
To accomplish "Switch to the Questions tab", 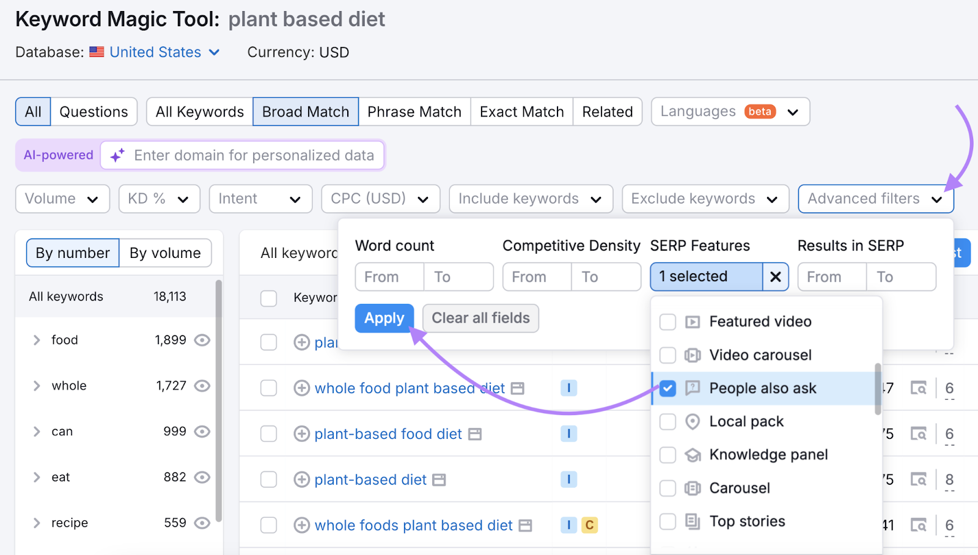I will [x=94, y=111].
